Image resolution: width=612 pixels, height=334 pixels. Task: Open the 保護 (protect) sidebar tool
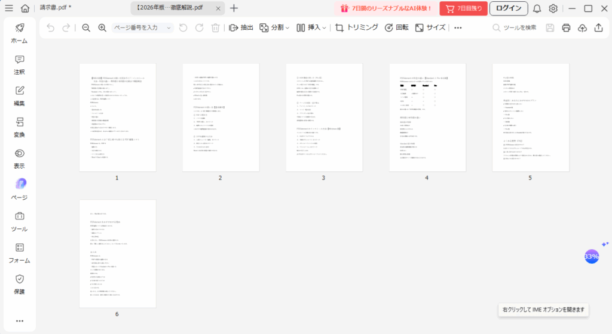click(x=19, y=284)
